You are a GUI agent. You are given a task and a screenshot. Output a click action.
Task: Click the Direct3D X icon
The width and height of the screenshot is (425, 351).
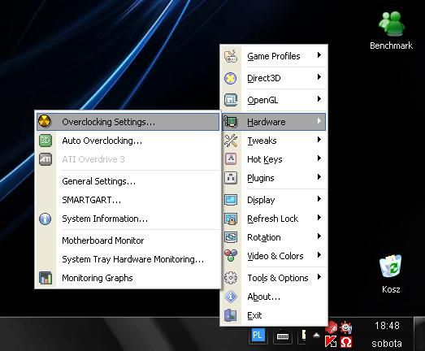click(231, 78)
